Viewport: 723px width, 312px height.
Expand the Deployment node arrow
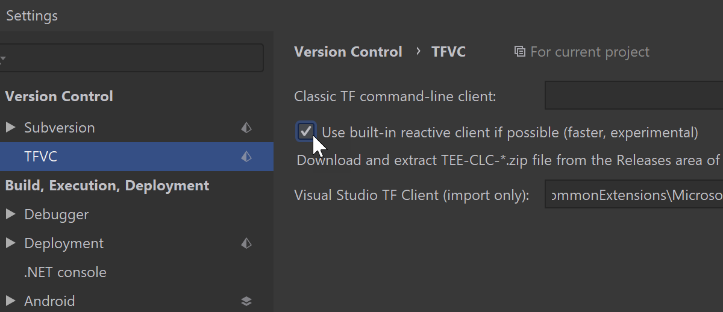[x=10, y=243]
